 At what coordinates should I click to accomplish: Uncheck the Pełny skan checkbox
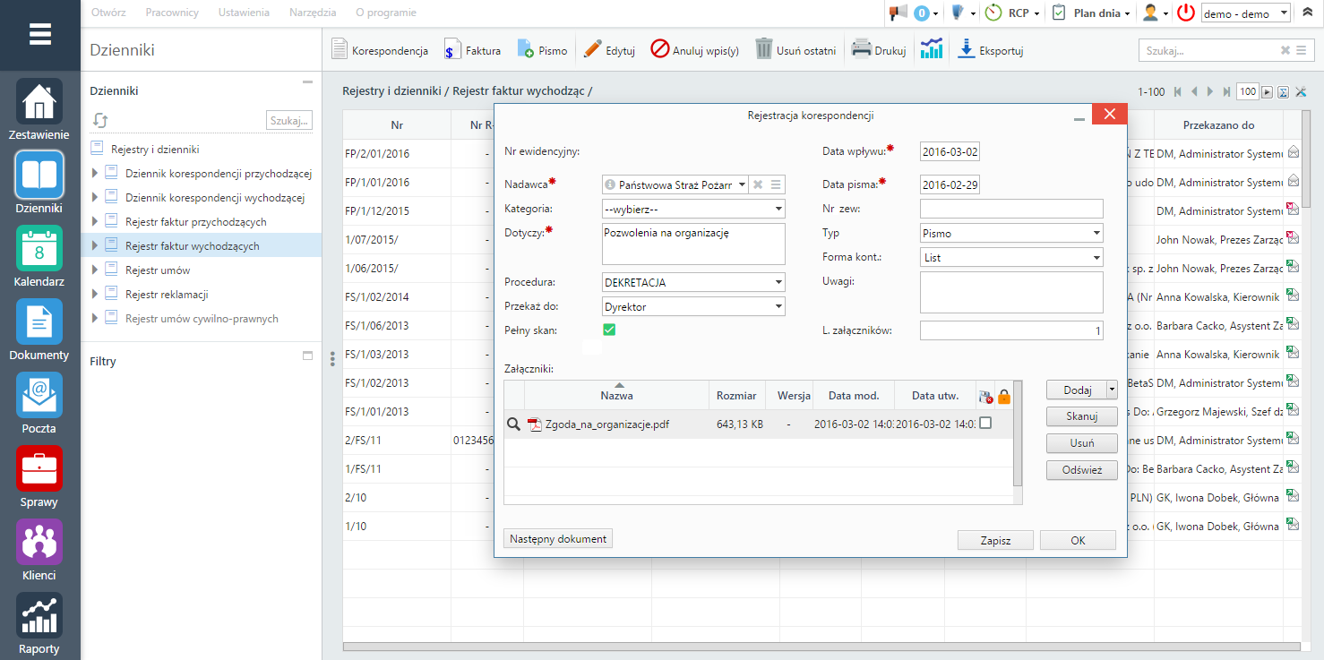tap(609, 330)
